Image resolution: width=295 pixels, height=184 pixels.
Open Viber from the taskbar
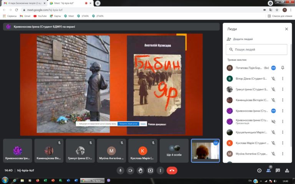click(x=109, y=181)
